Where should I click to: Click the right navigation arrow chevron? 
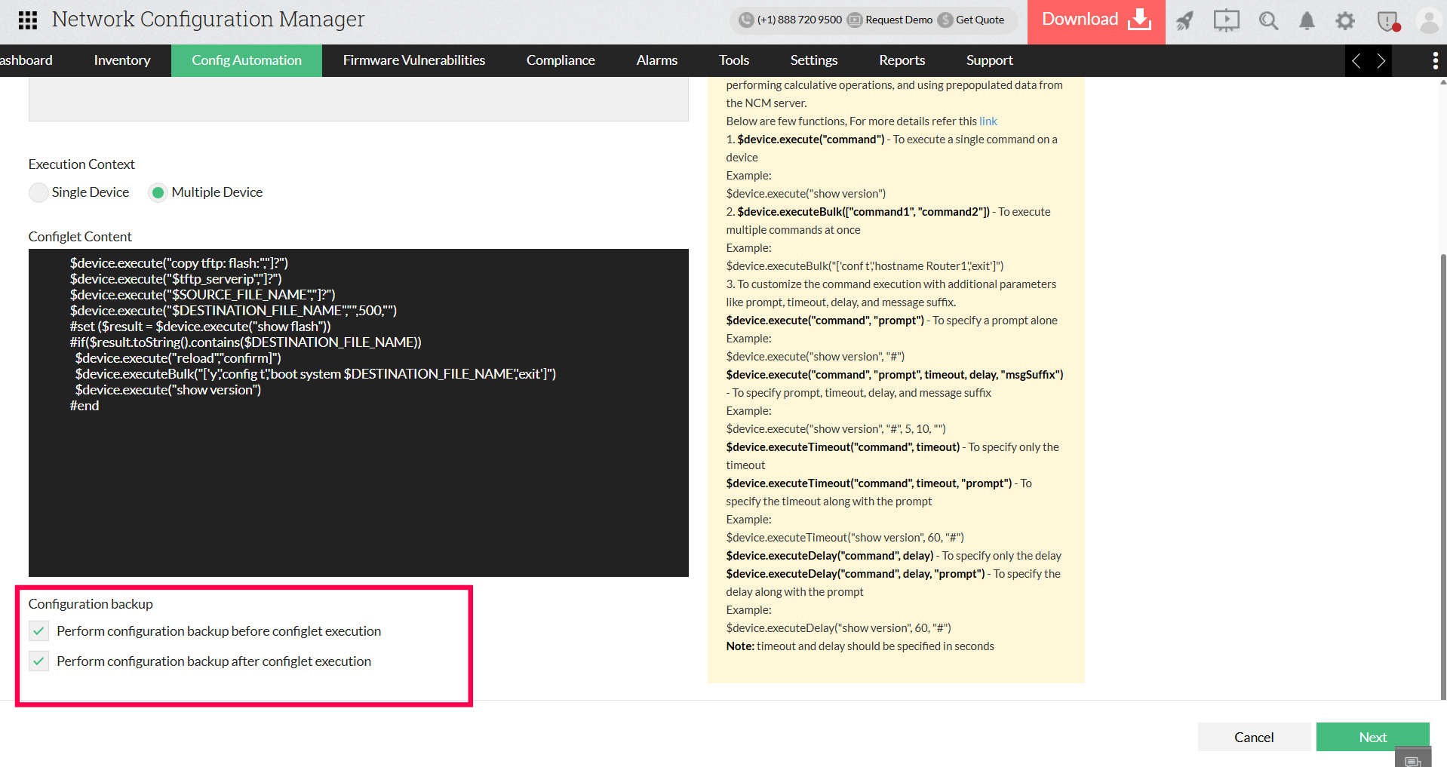coord(1381,60)
